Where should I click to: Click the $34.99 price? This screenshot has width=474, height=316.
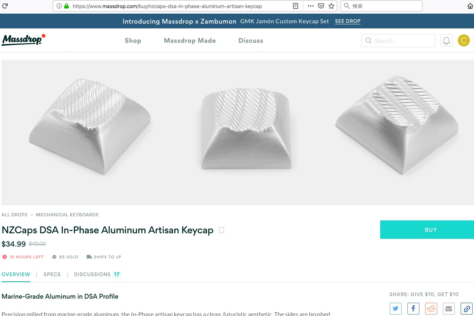tap(14, 244)
